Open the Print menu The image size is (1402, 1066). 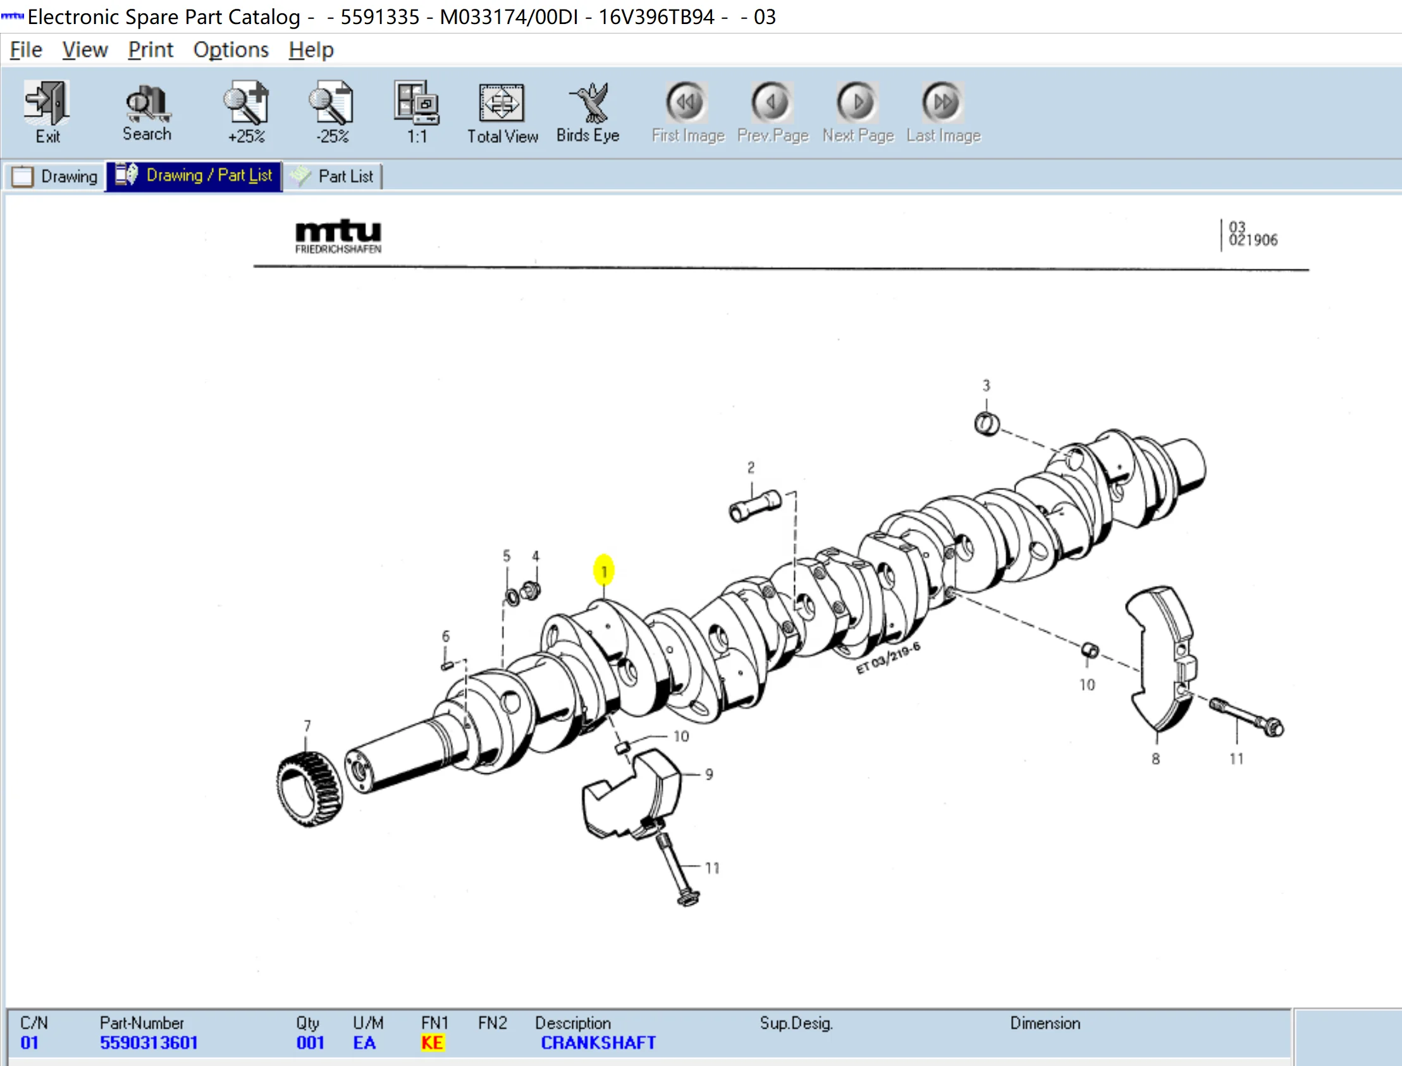pyautogui.click(x=151, y=49)
